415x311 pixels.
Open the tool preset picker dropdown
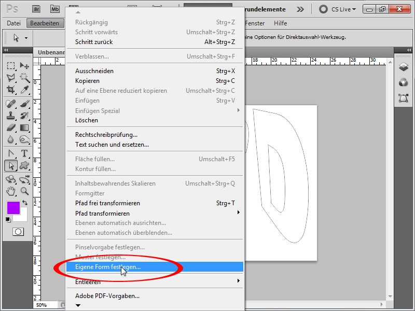(26, 38)
